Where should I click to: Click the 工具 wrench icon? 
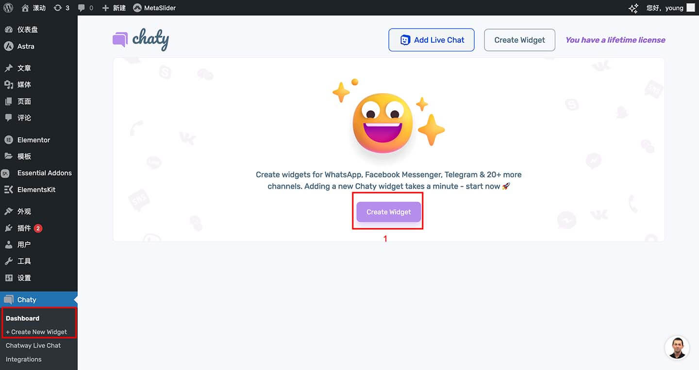tap(8, 261)
